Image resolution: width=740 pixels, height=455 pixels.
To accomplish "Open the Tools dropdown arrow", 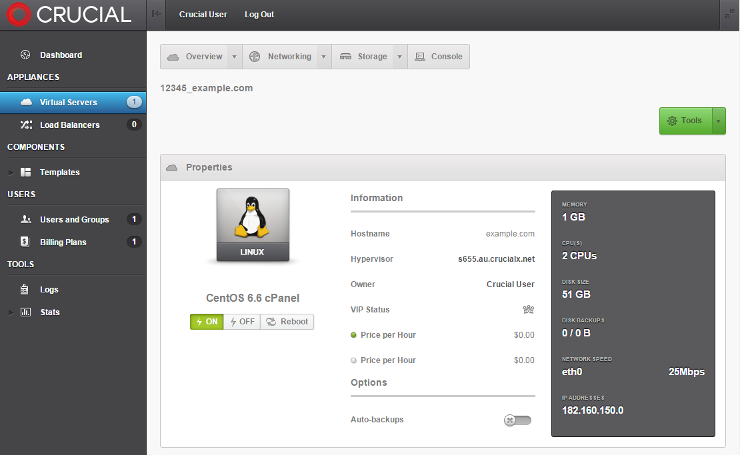I will [718, 121].
